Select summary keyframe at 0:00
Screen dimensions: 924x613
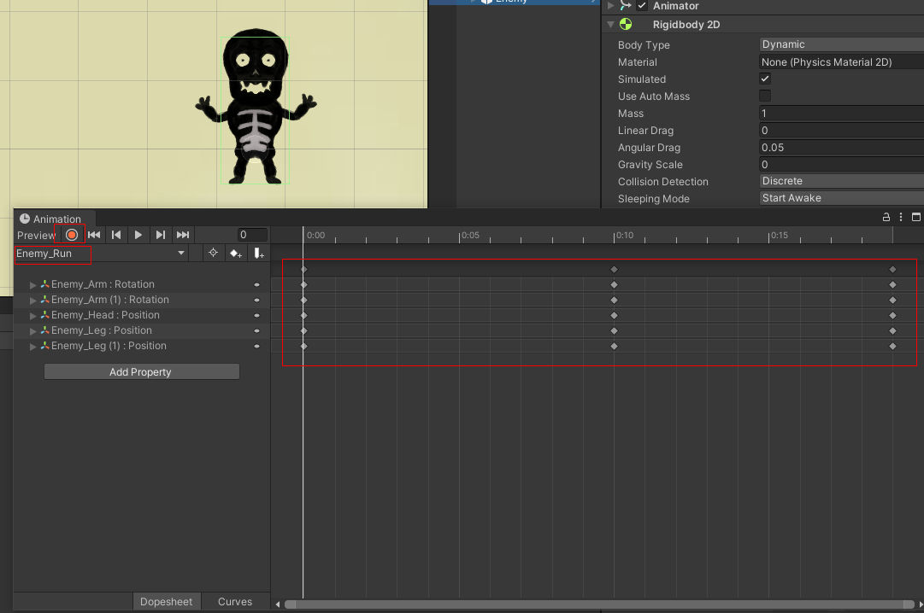(x=303, y=269)
